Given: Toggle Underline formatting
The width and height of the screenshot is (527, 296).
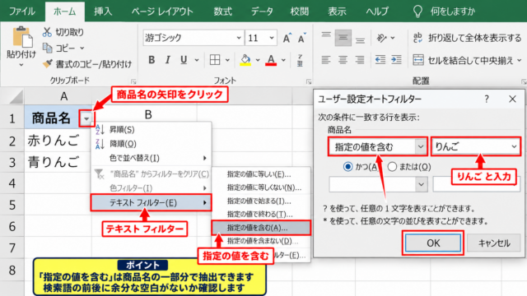Looking at the screenshot, I should coord(184,60).
